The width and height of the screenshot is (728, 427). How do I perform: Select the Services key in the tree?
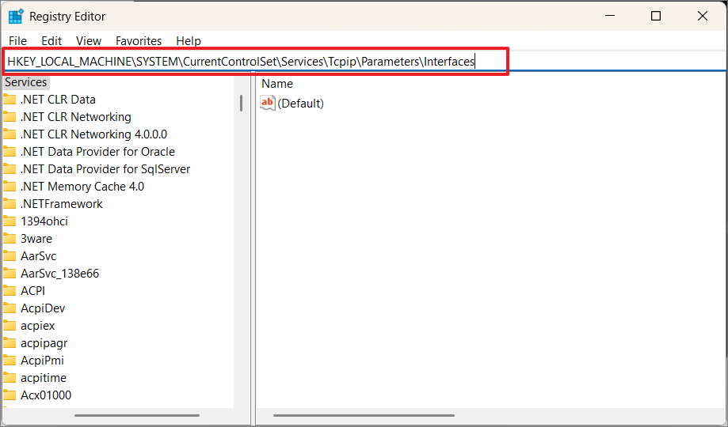pos(26,82)
